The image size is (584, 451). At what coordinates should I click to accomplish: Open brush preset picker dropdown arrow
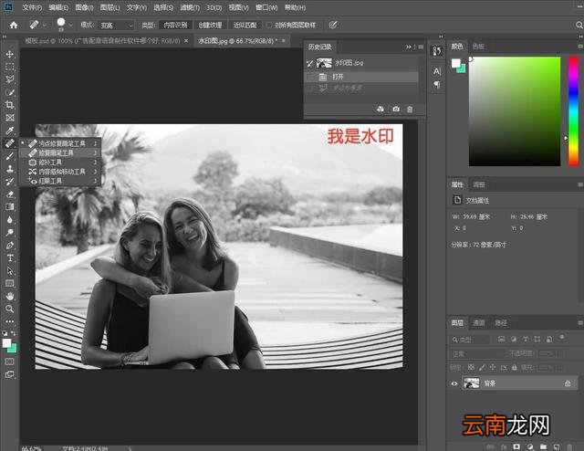click(71, 25)
